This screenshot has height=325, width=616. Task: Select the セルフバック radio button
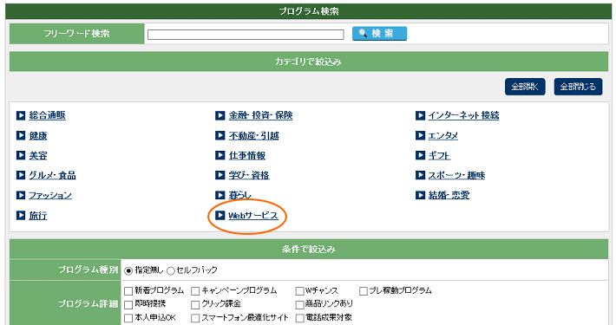171,270
